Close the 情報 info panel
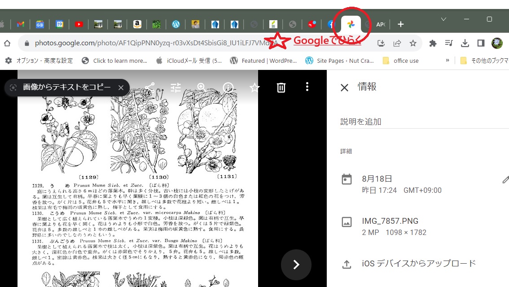 tap(344, 87)
